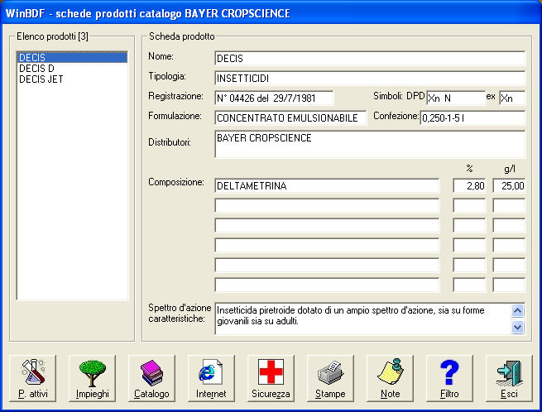Open P. attivi flask icon button
Screen dimensions: 542x412
click(33, 378)
